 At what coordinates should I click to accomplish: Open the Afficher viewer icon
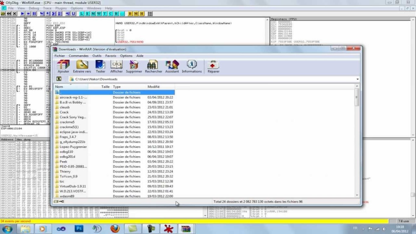(x=116, y=66)
